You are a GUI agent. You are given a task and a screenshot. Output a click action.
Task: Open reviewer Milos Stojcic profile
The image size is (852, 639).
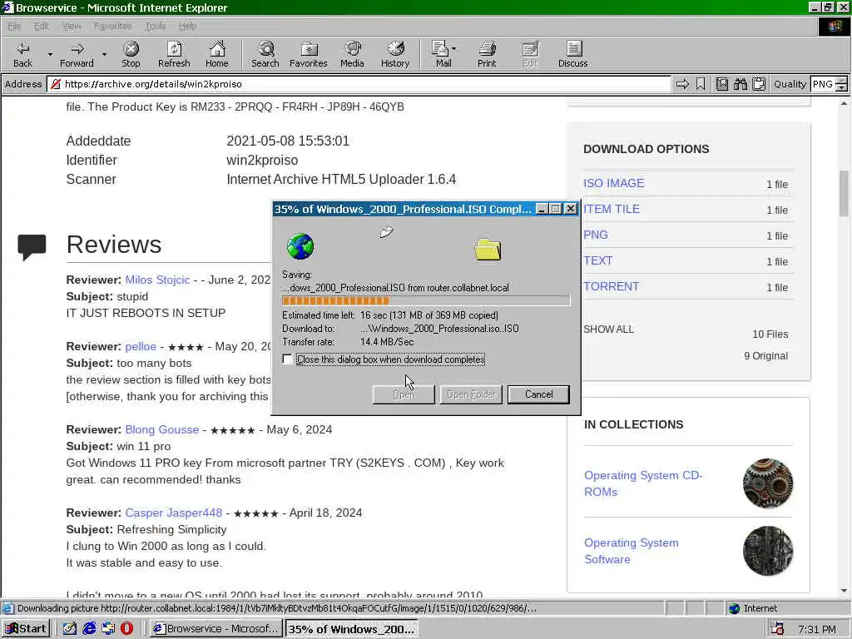157,280
